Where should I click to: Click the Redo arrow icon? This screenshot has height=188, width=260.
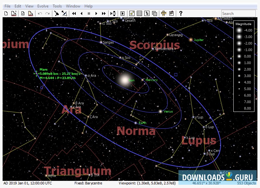coord(47,13)
